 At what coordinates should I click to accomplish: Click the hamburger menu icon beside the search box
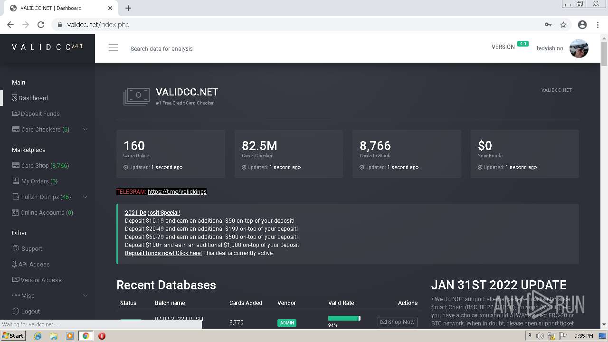113,47
